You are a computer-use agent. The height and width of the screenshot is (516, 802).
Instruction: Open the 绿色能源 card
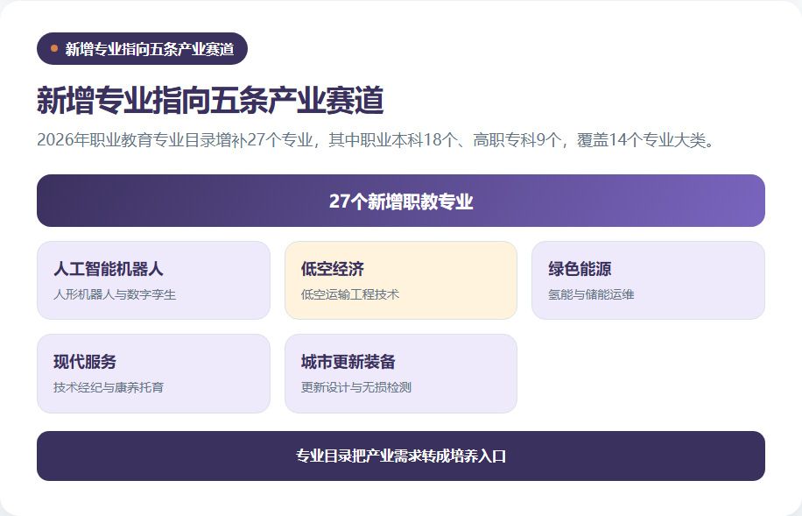[649, 280]
